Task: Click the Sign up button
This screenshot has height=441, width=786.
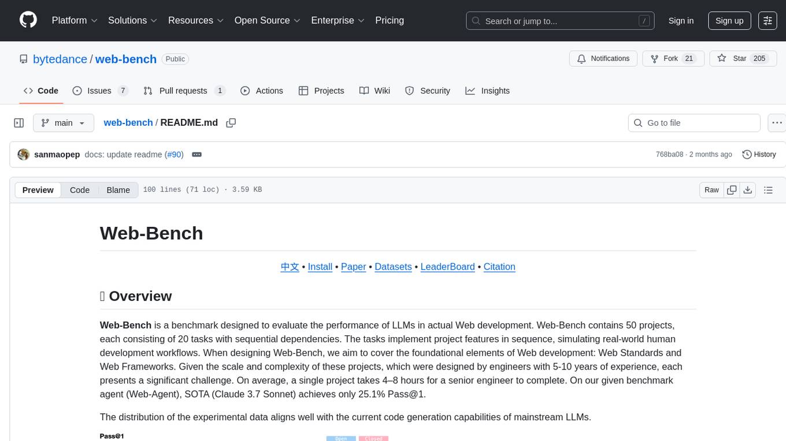Action: (729, 21)
